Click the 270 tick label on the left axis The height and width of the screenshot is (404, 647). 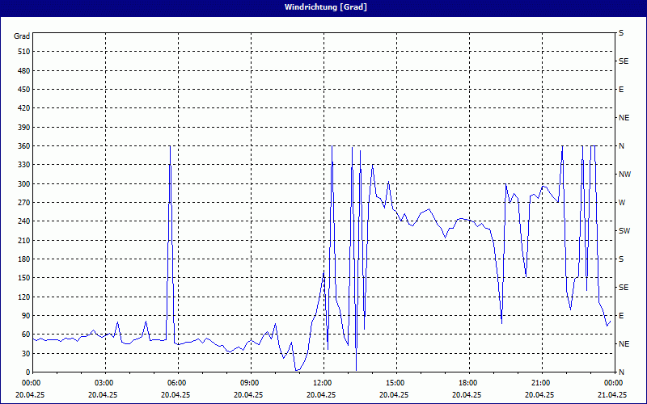point(22,203)
